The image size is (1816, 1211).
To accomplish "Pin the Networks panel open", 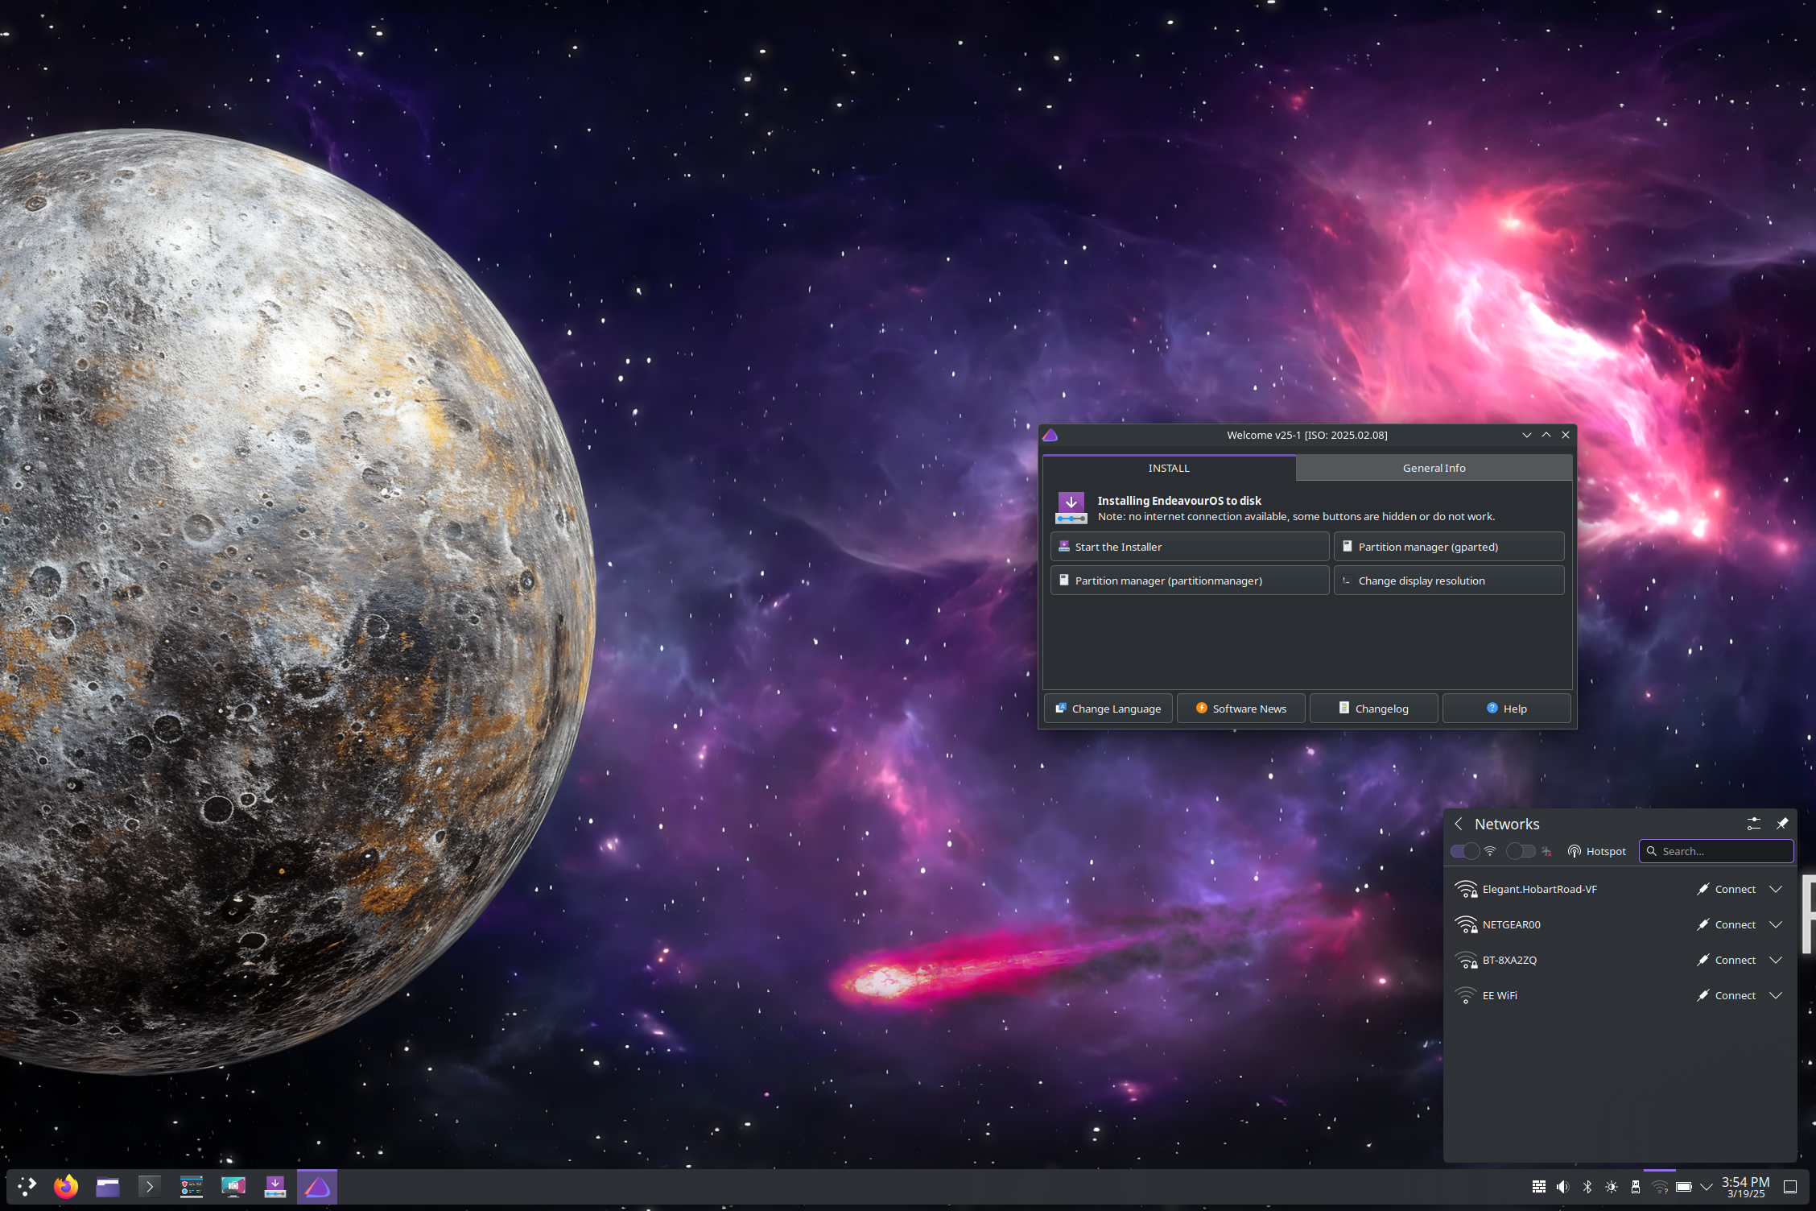I will [x=1781, y=823].
